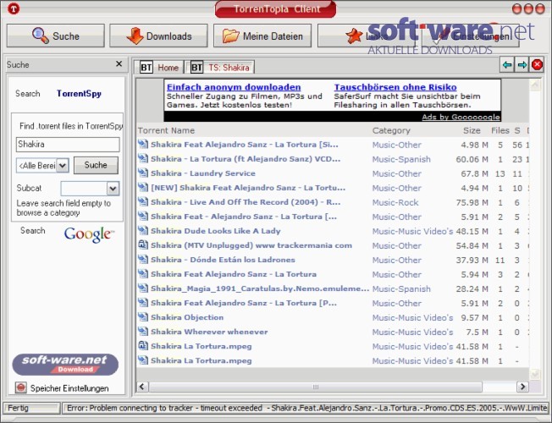Sort by the Torrent Name column header
Screen dimensions: 552x423
coord(166,130)
